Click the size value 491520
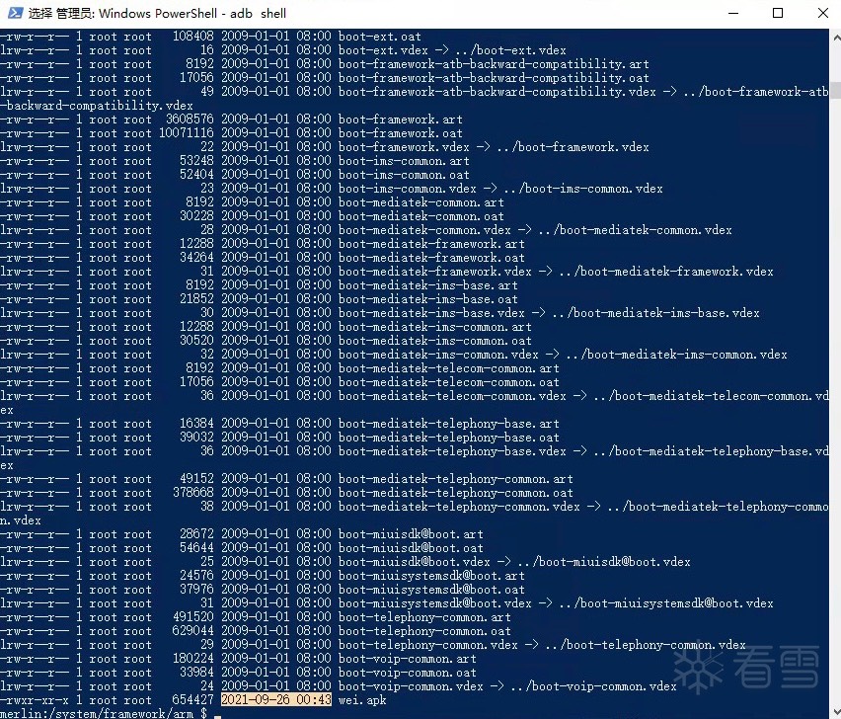The height and width of the screenshot is (719, 841). click(x=193, y=617)
